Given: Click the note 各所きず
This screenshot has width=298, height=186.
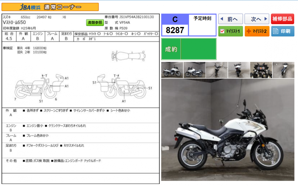Looking at the screenshot, I should point(32,110).
